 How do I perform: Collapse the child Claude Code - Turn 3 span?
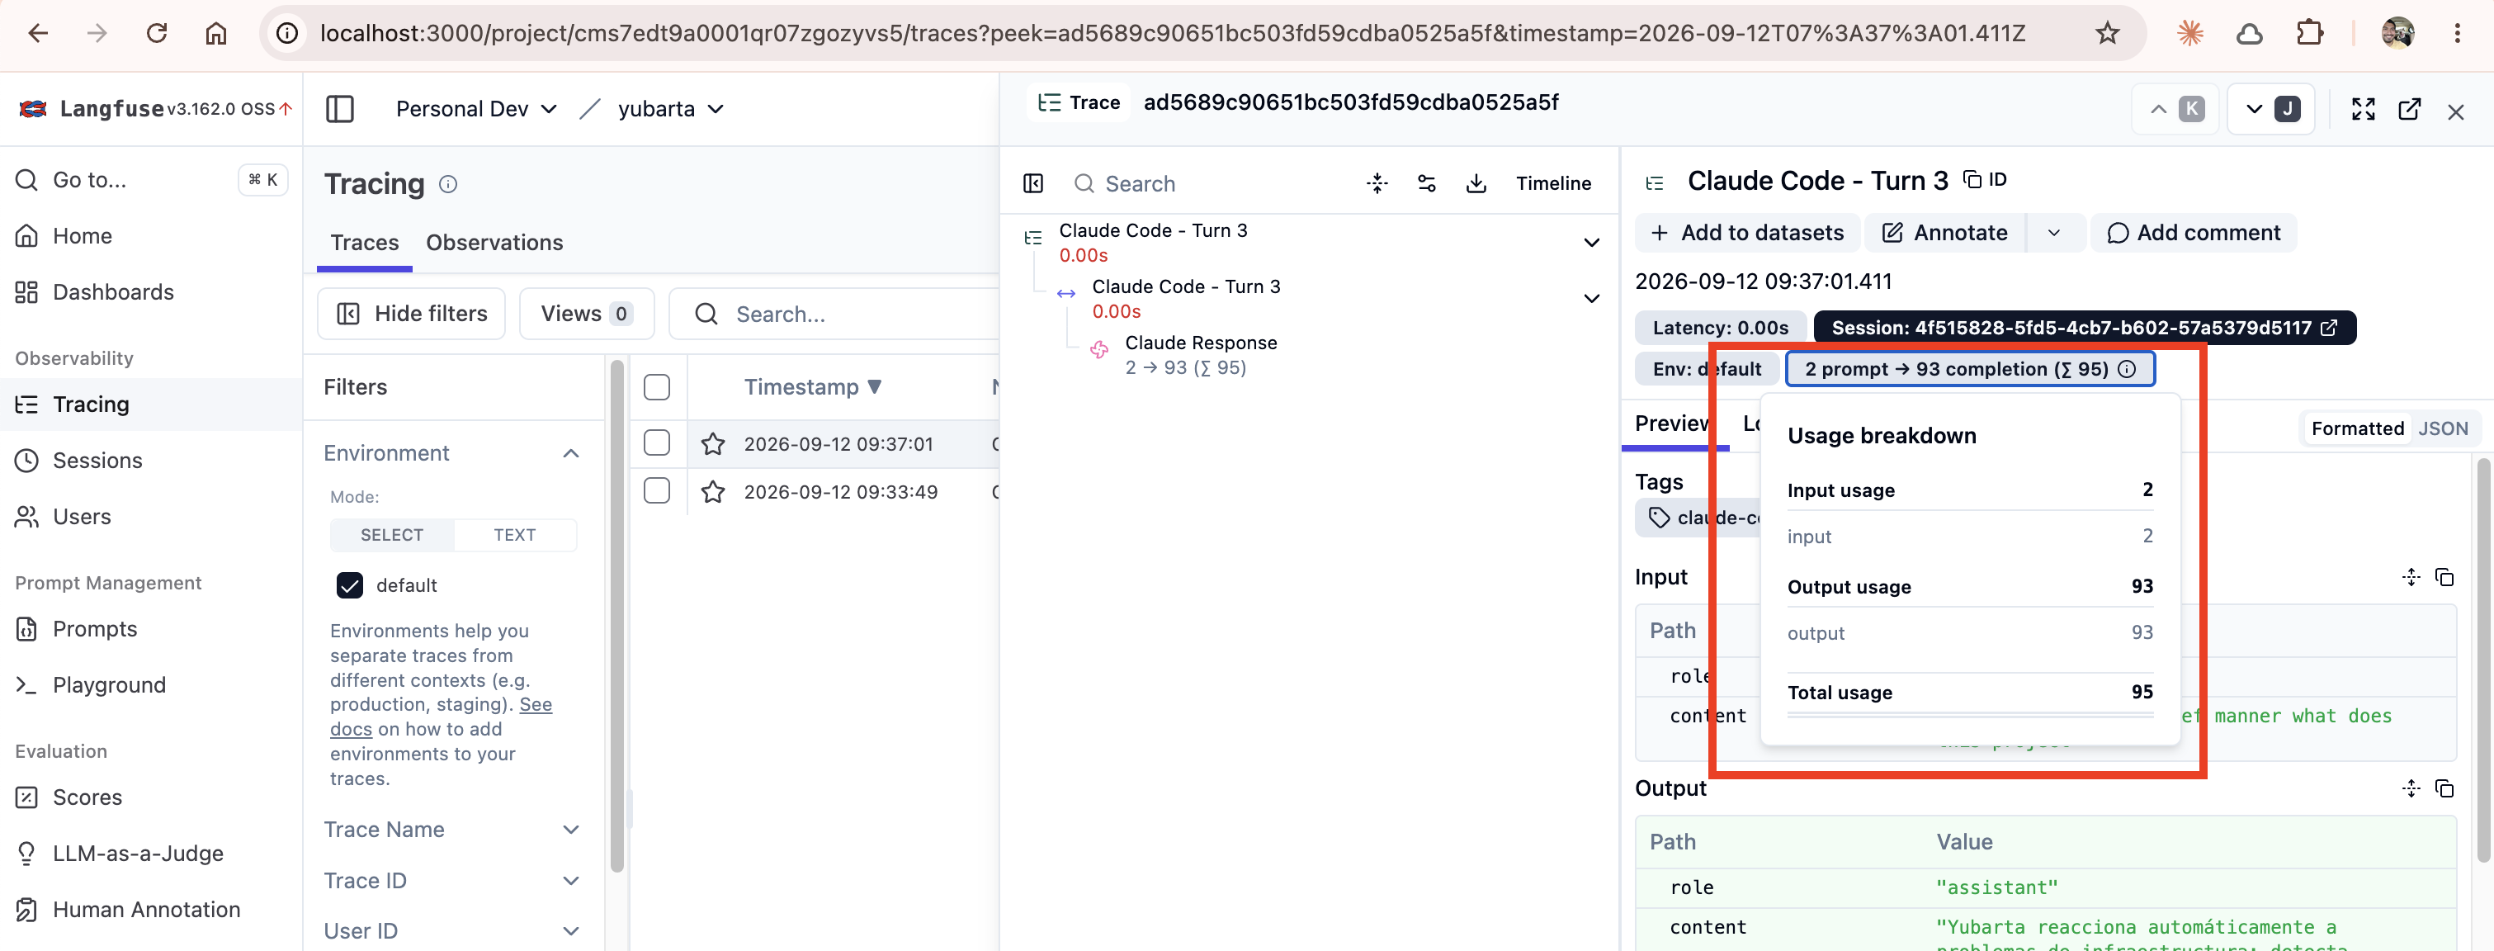click(x=1590, y=298)
